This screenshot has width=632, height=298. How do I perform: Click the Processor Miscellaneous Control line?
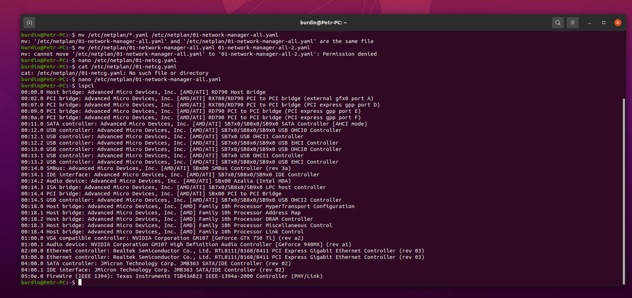(x=177, y=225)
